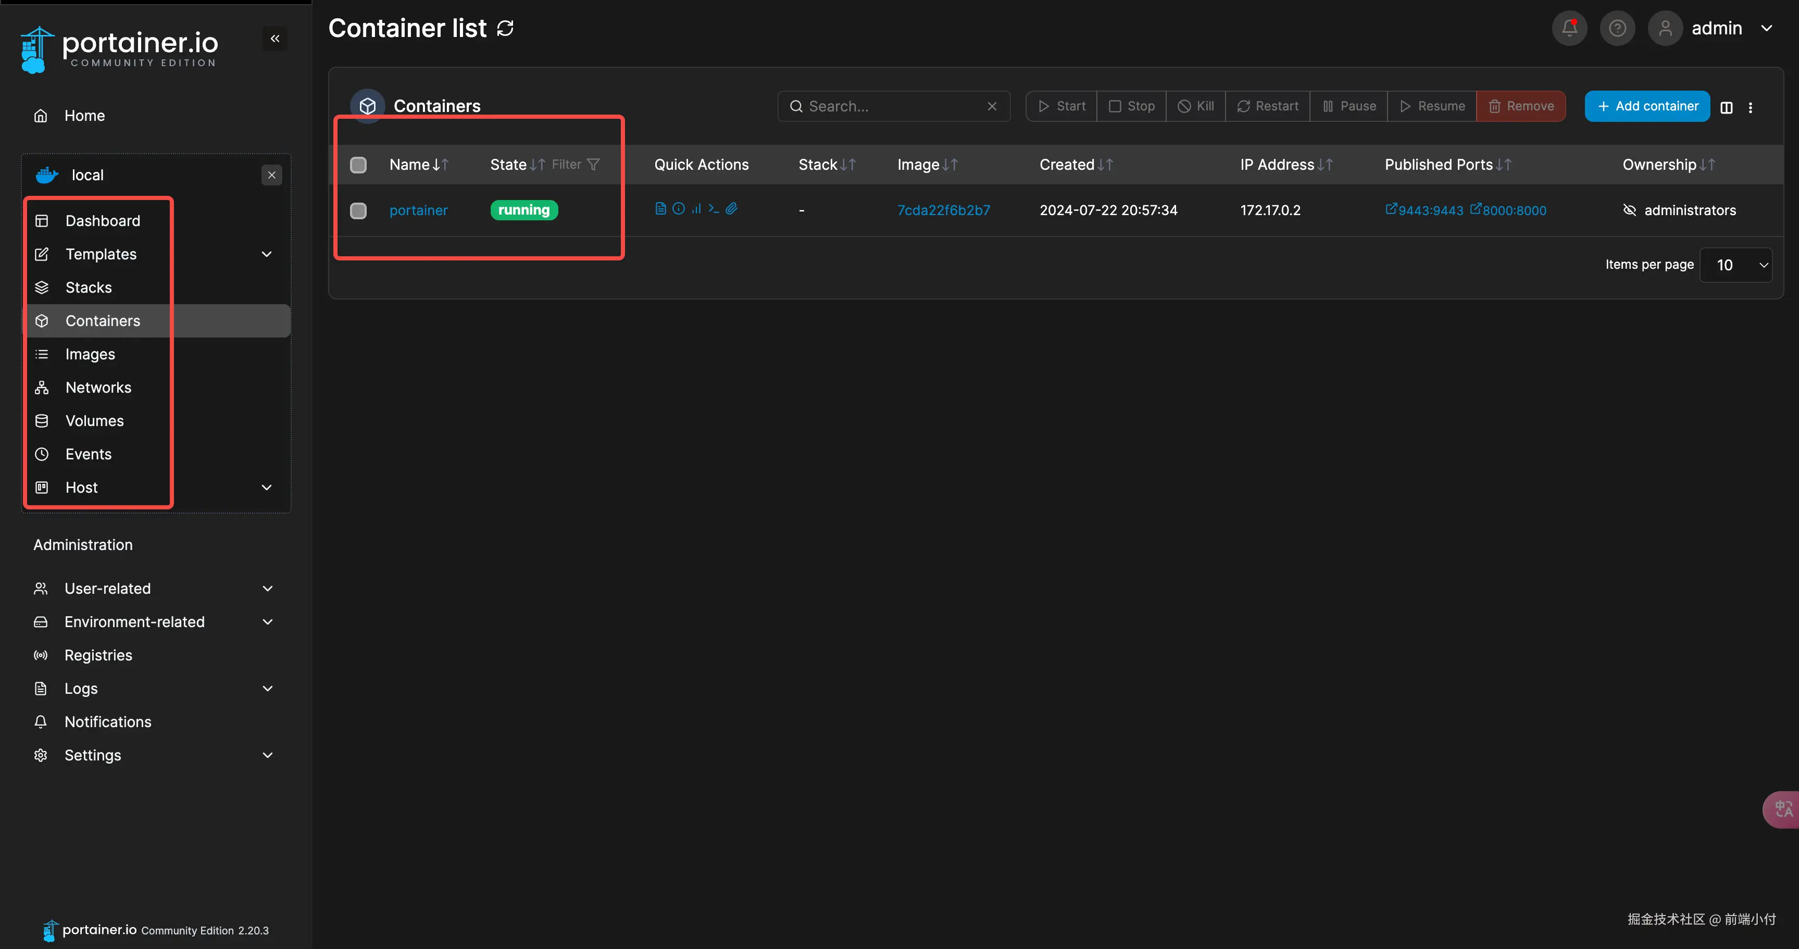The width and height of the screenshot is (1799, 949).
Task: Select all containers header checkbox
Action: (x=358, y=165)
